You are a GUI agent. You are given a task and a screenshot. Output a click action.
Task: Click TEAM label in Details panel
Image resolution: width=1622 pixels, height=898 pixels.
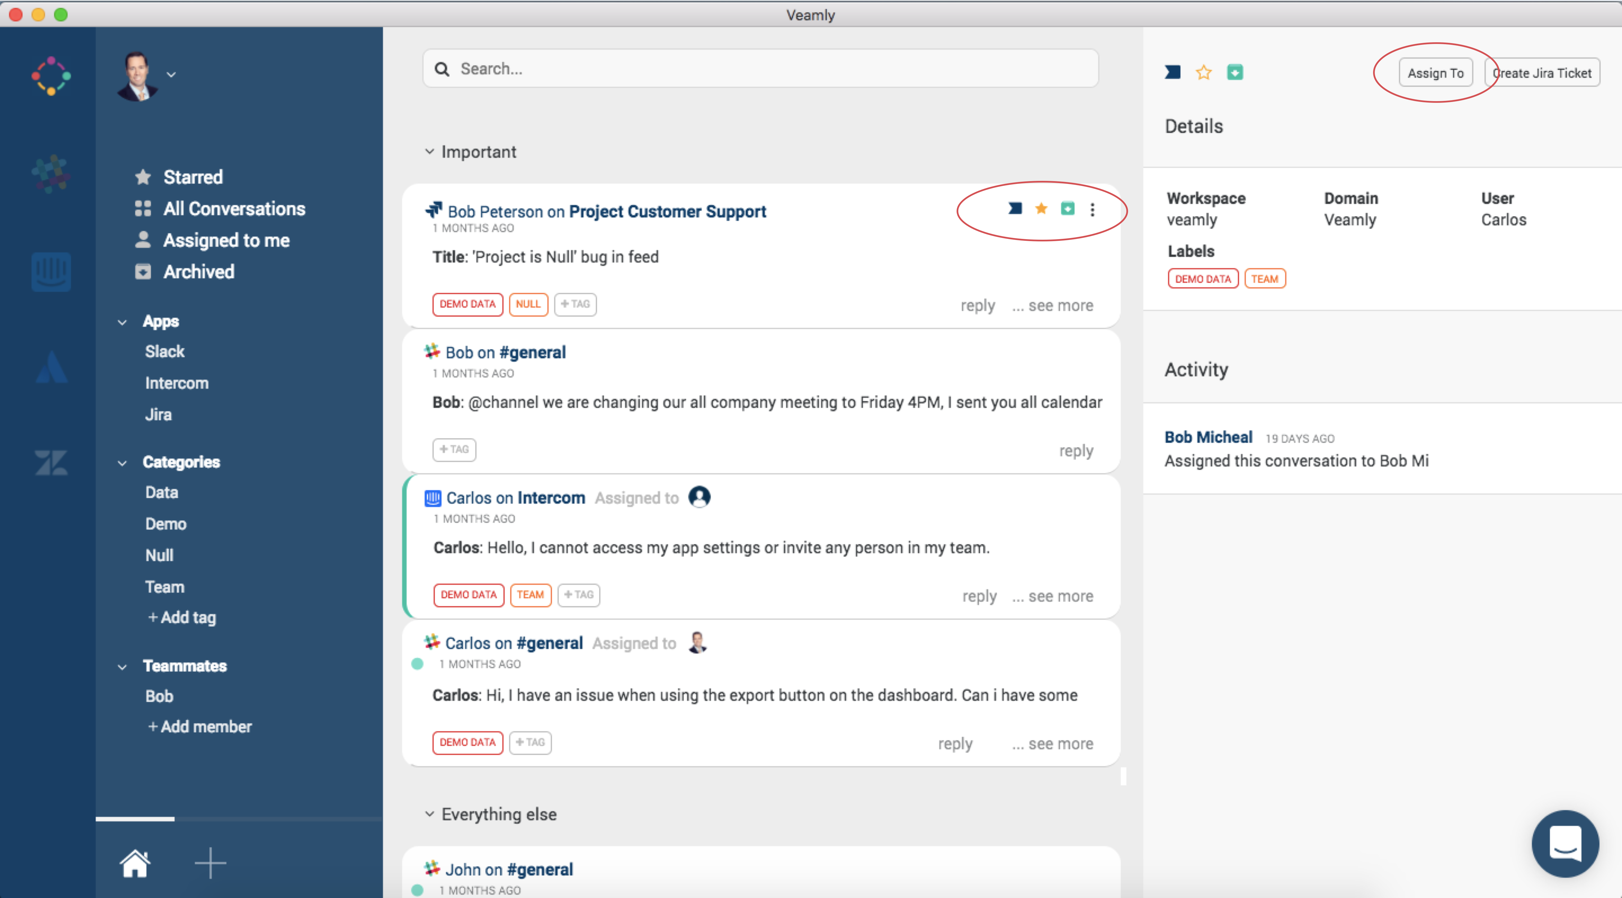click(1265, 279)
